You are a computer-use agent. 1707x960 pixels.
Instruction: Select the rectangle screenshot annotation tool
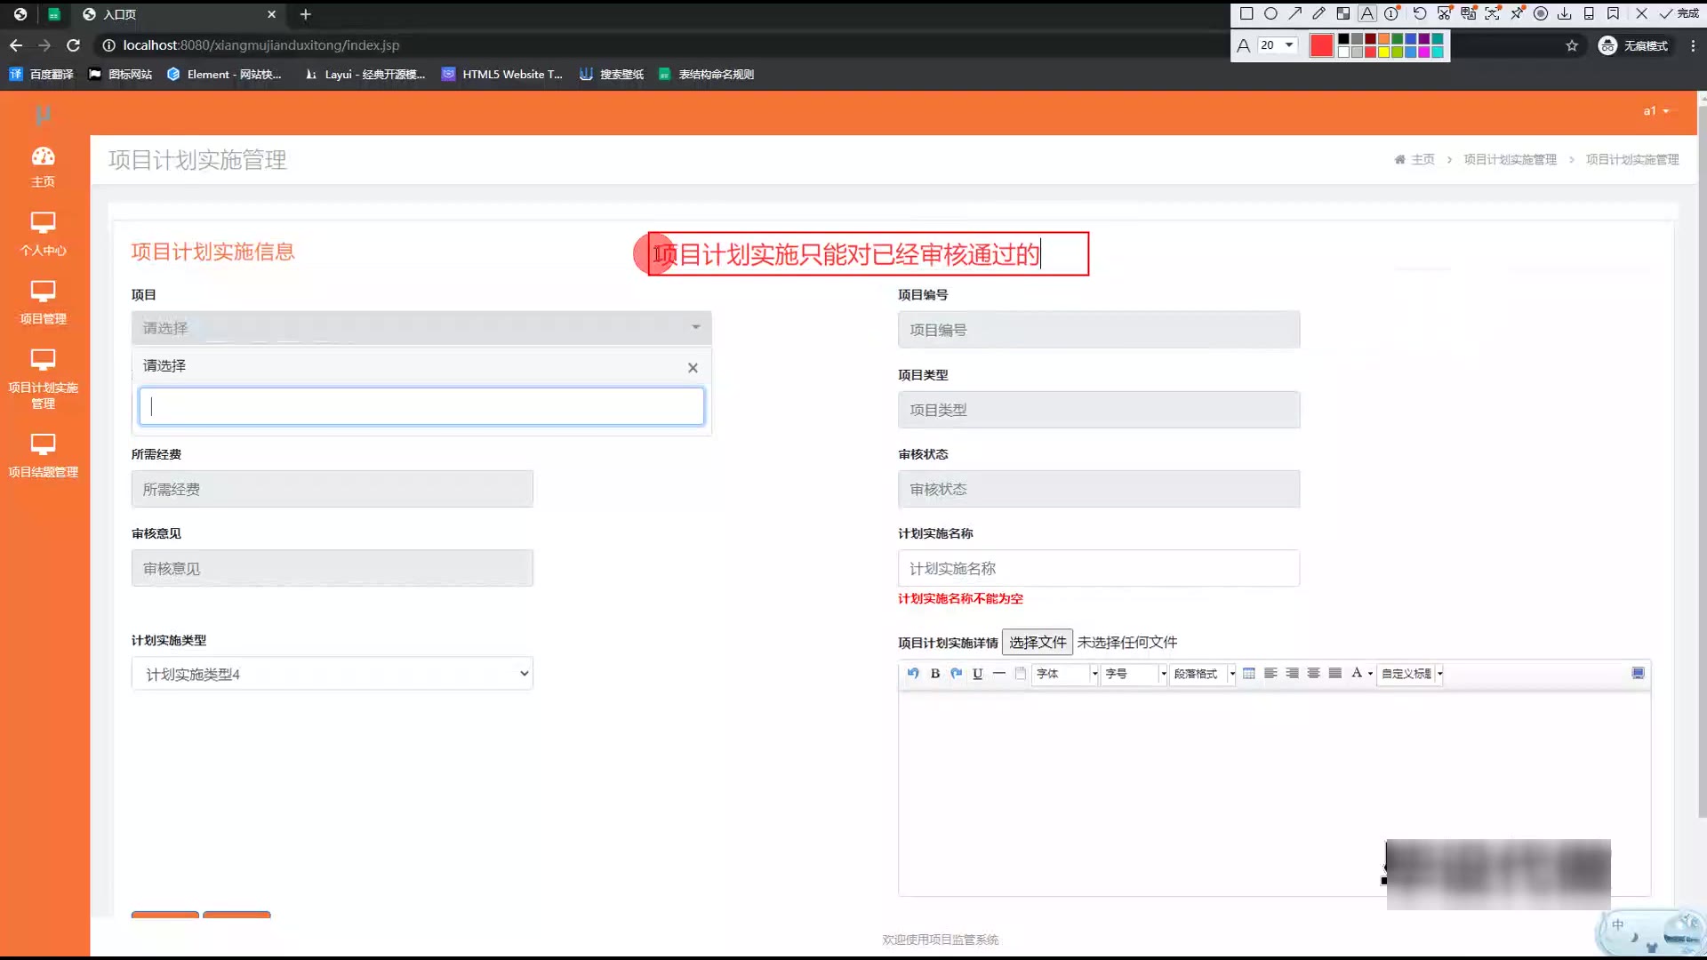1246,13
